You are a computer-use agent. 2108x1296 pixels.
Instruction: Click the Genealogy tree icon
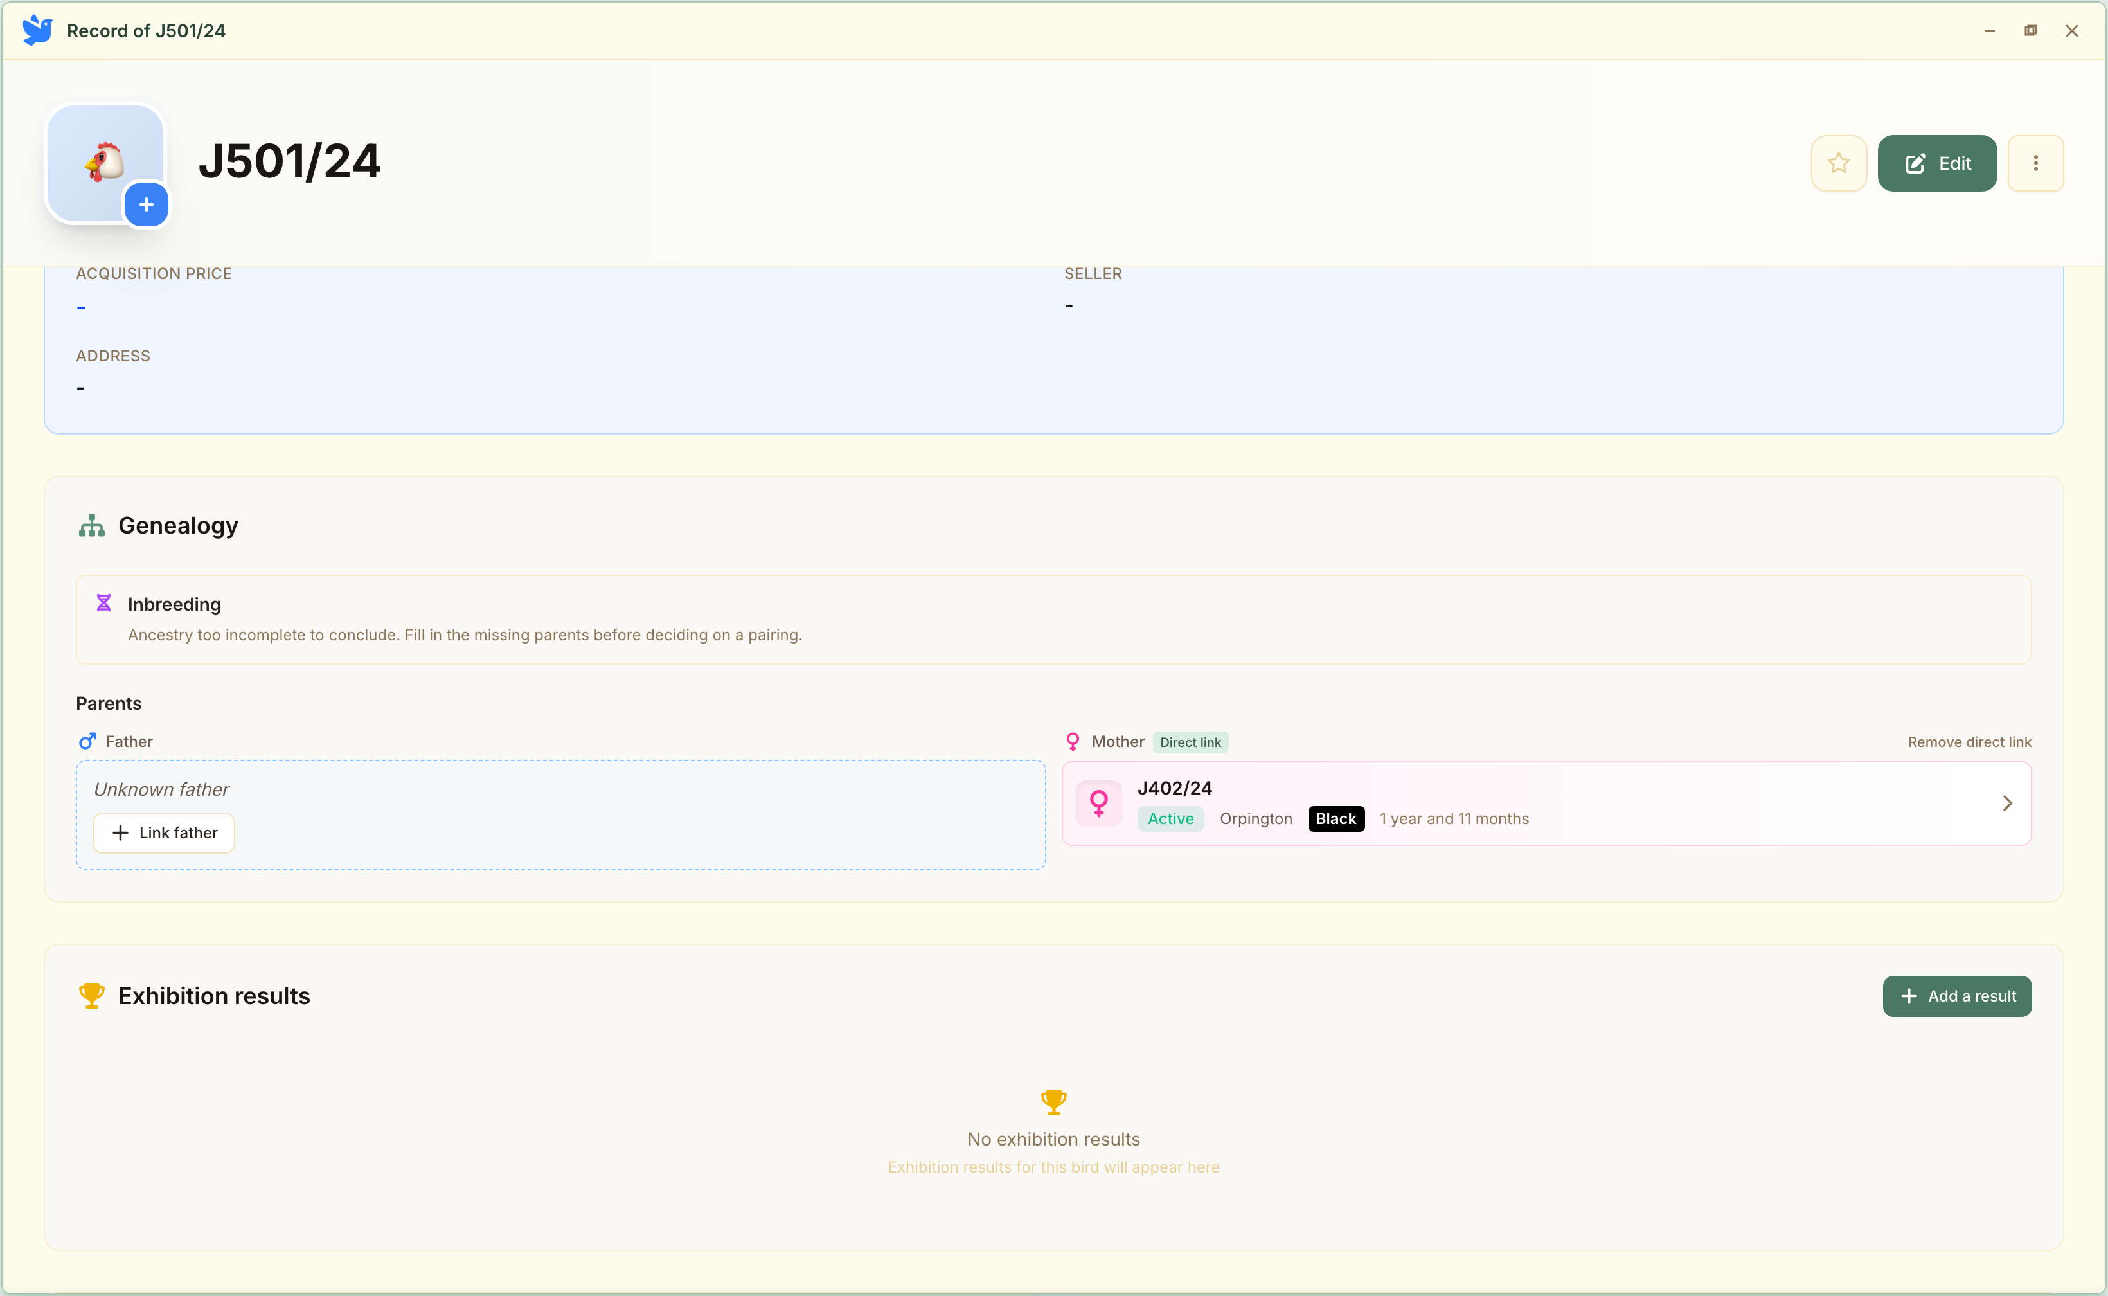coord(92,525)
